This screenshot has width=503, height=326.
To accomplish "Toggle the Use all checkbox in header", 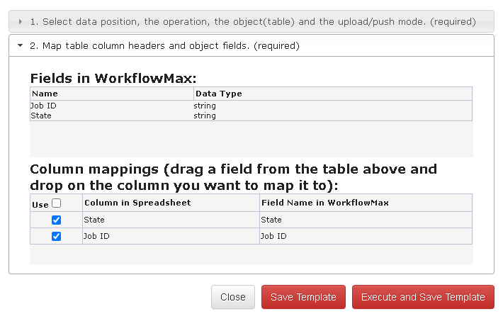I will 57,203.
